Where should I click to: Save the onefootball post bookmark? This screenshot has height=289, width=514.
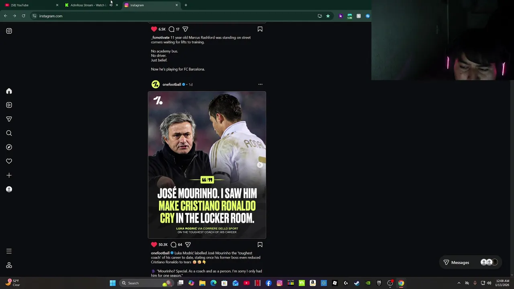(260, 244)
